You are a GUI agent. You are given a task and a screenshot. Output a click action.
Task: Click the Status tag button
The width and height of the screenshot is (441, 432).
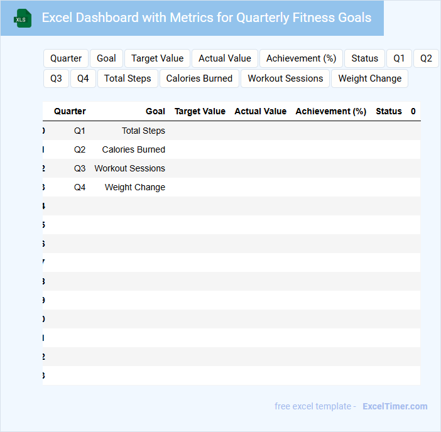point(364,58)
